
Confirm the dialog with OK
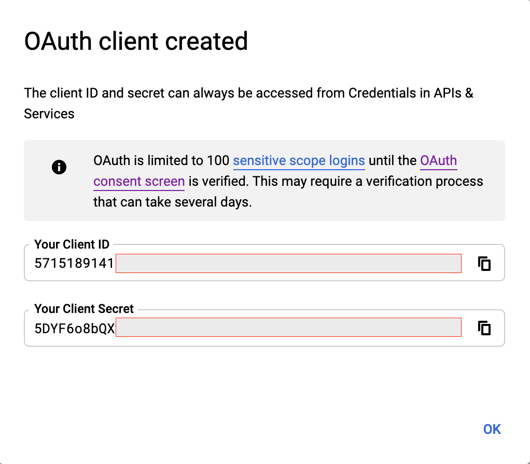click(492, 429)
